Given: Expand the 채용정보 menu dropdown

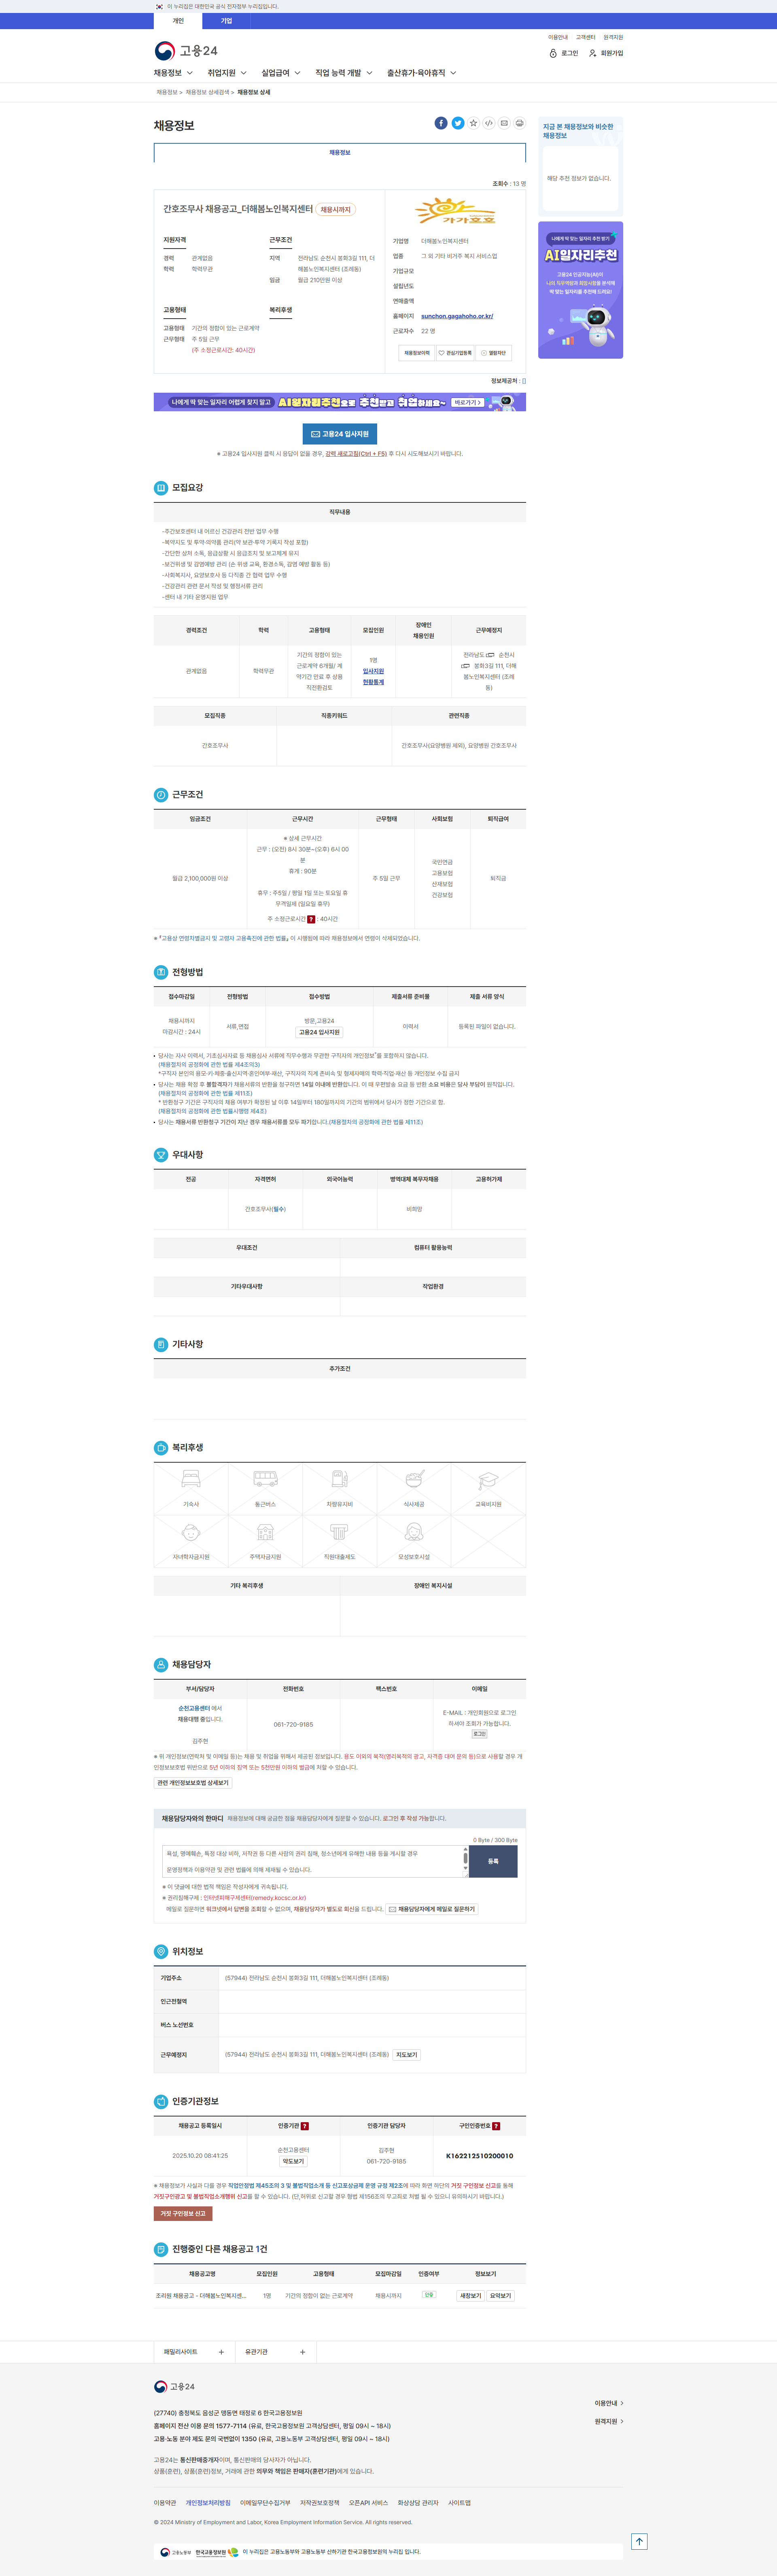Looking at the screenshot, I should [x=173, y=73].
